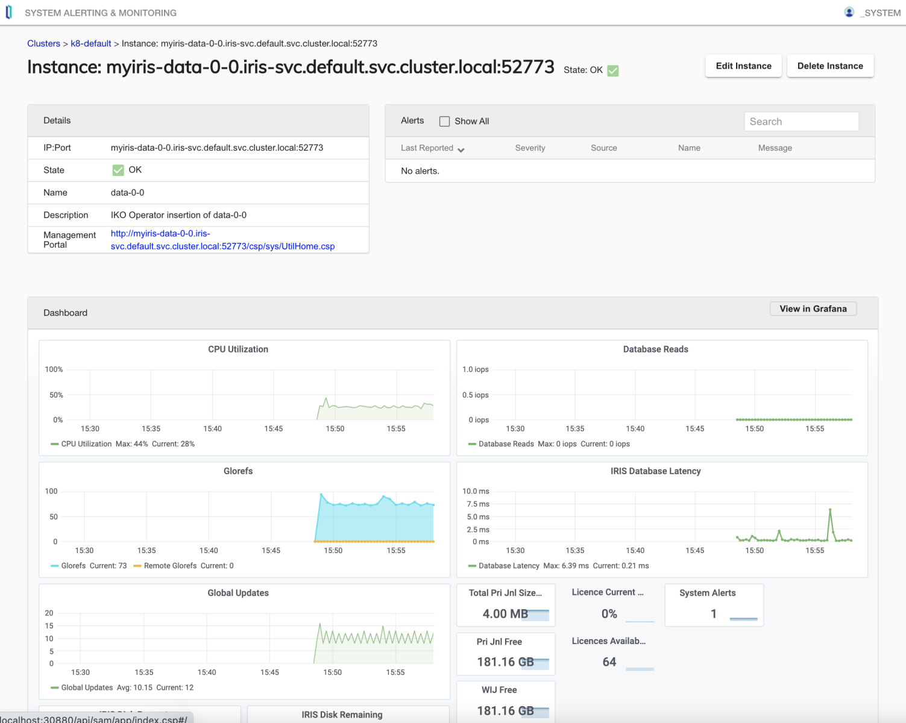Click the Severity column header
The width and height of the screenshot is (906, 723).
pyautogui.click(x=530, y=148)
